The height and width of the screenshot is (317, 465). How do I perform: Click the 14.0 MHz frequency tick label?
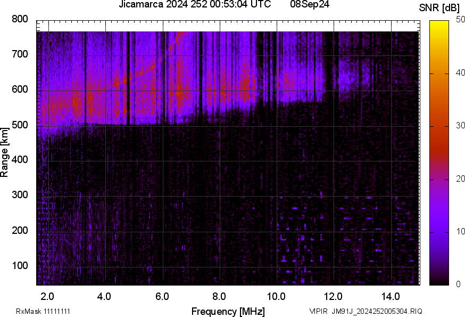(x=391, y=296)
